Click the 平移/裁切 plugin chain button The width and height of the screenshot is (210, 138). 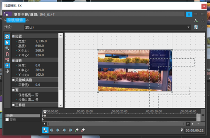pyautogui.click(x=16, y=20)
